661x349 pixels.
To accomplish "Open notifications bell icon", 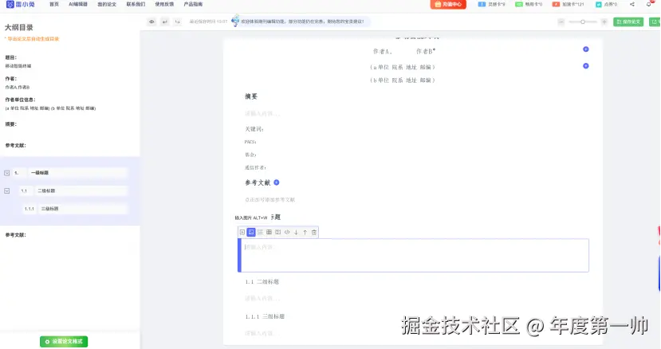I will (x=649, y=4).
